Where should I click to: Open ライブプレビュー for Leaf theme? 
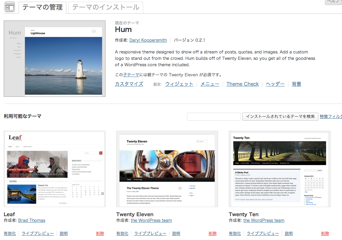pyautogui.click(x=38, y=234)
